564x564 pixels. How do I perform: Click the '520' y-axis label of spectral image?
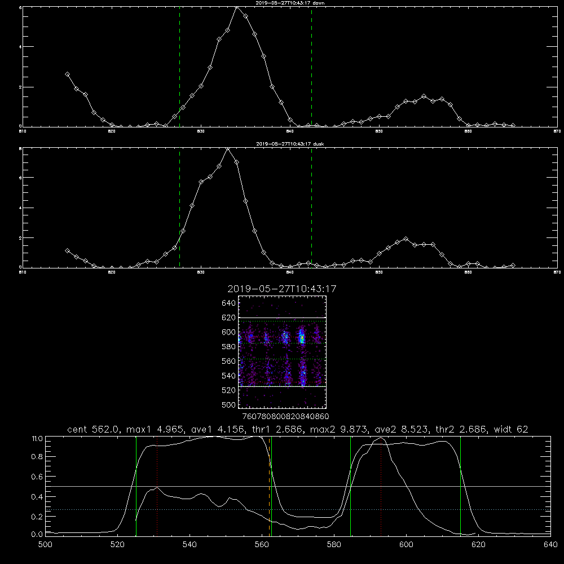(x=229, y=390)
